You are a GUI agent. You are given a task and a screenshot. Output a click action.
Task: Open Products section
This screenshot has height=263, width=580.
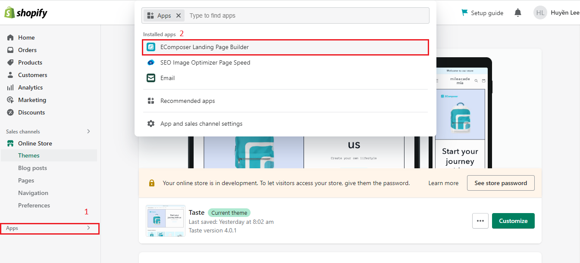[x=30, y=62]
